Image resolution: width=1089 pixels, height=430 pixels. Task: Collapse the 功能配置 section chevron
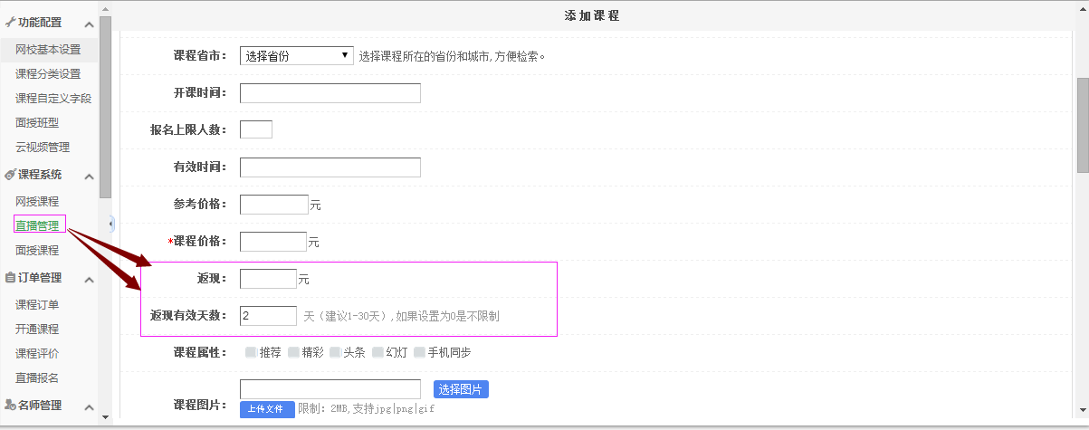[89, 24]
